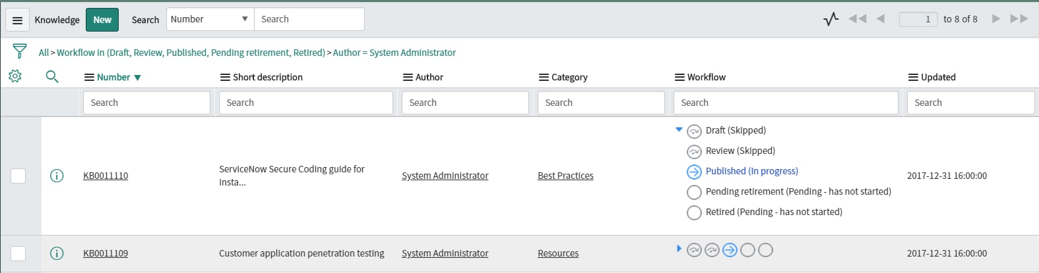
Task: Select checkbox for KB0011109 row
Action: coord(18,253)
